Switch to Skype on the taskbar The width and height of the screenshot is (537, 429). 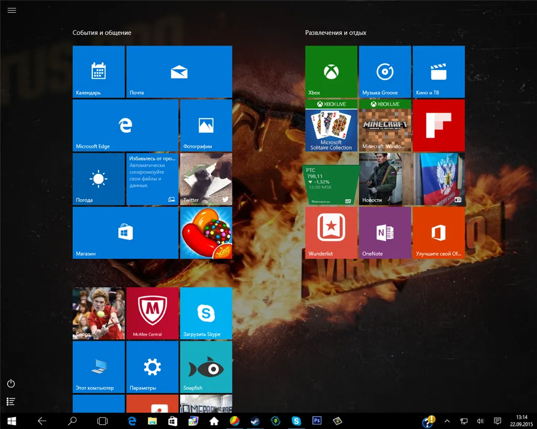pos(296,421)
